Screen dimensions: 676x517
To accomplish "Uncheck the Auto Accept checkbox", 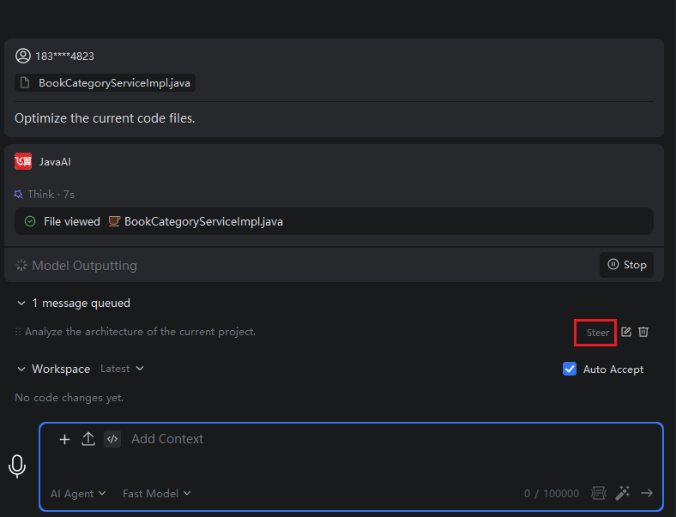I will click(x=570, y=369).
